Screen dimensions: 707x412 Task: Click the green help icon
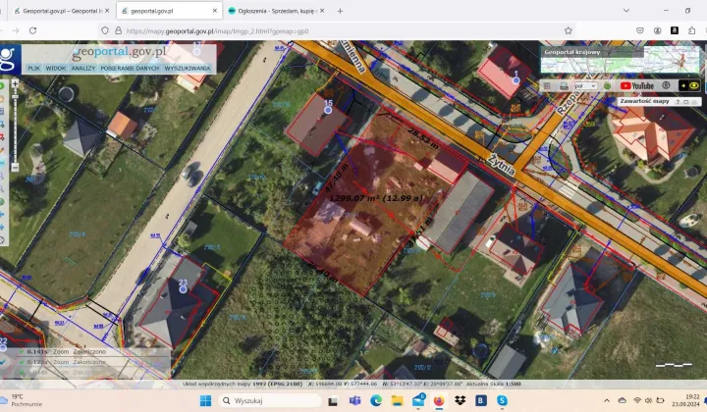[x=608, y=86]
